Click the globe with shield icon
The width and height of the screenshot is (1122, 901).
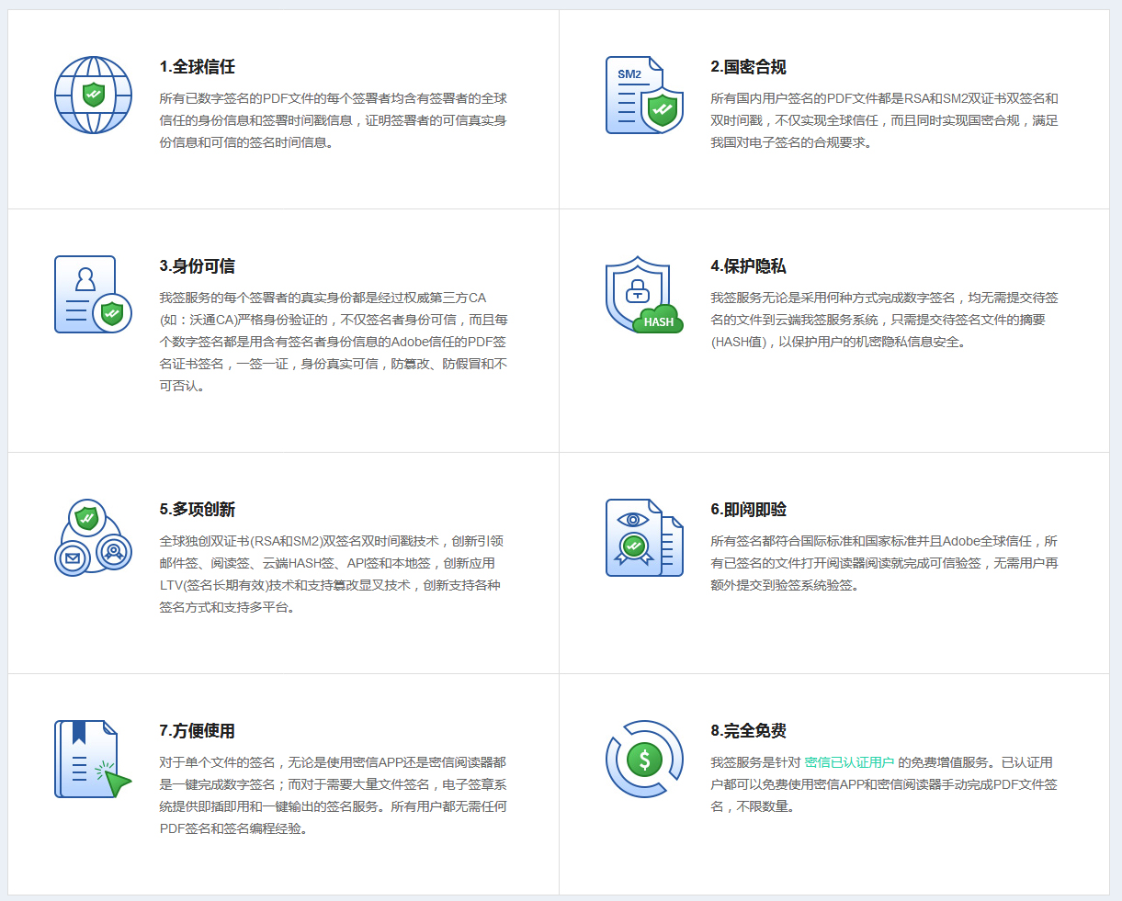(93, 96)
